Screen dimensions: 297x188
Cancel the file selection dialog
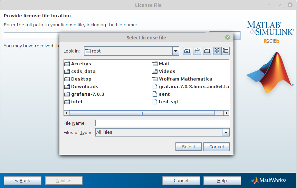pos(217,147)
